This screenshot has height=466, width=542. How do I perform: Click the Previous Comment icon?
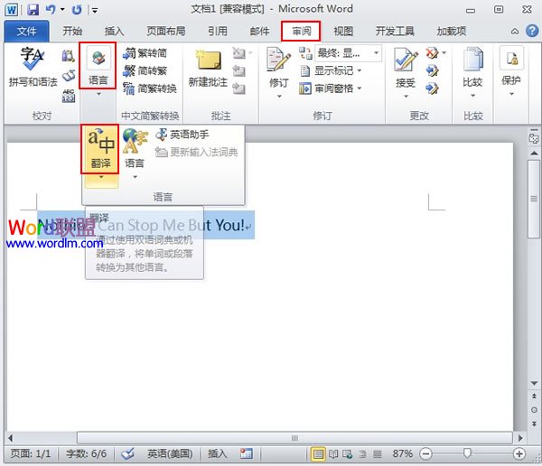coord(239,71)
